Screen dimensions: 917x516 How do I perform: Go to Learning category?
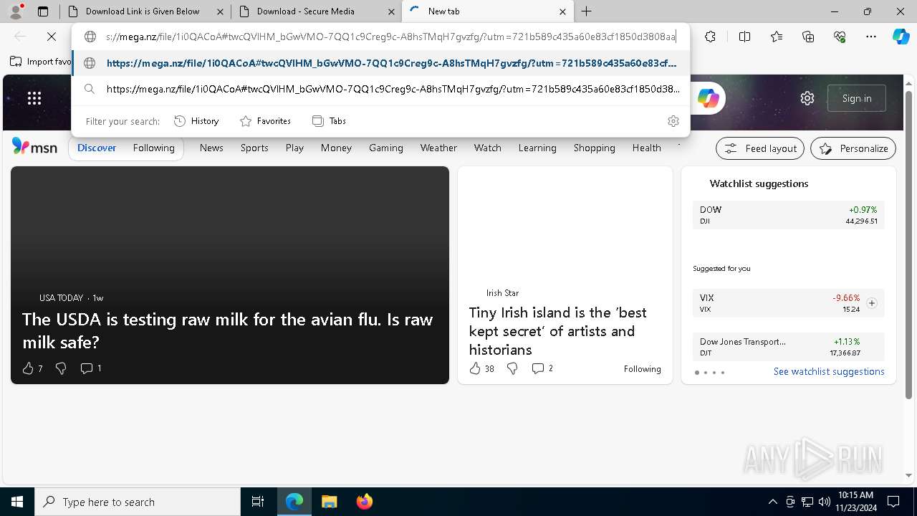[537, 148]
